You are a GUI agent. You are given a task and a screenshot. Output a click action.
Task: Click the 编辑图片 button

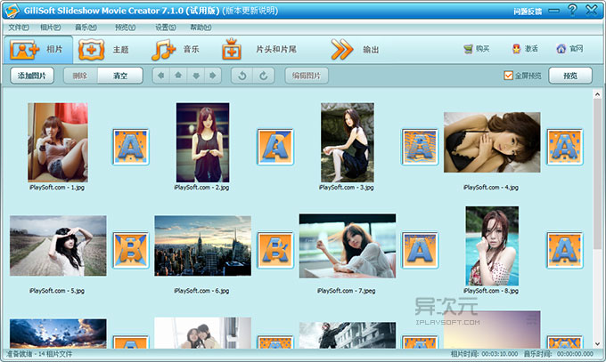point(307,76)
